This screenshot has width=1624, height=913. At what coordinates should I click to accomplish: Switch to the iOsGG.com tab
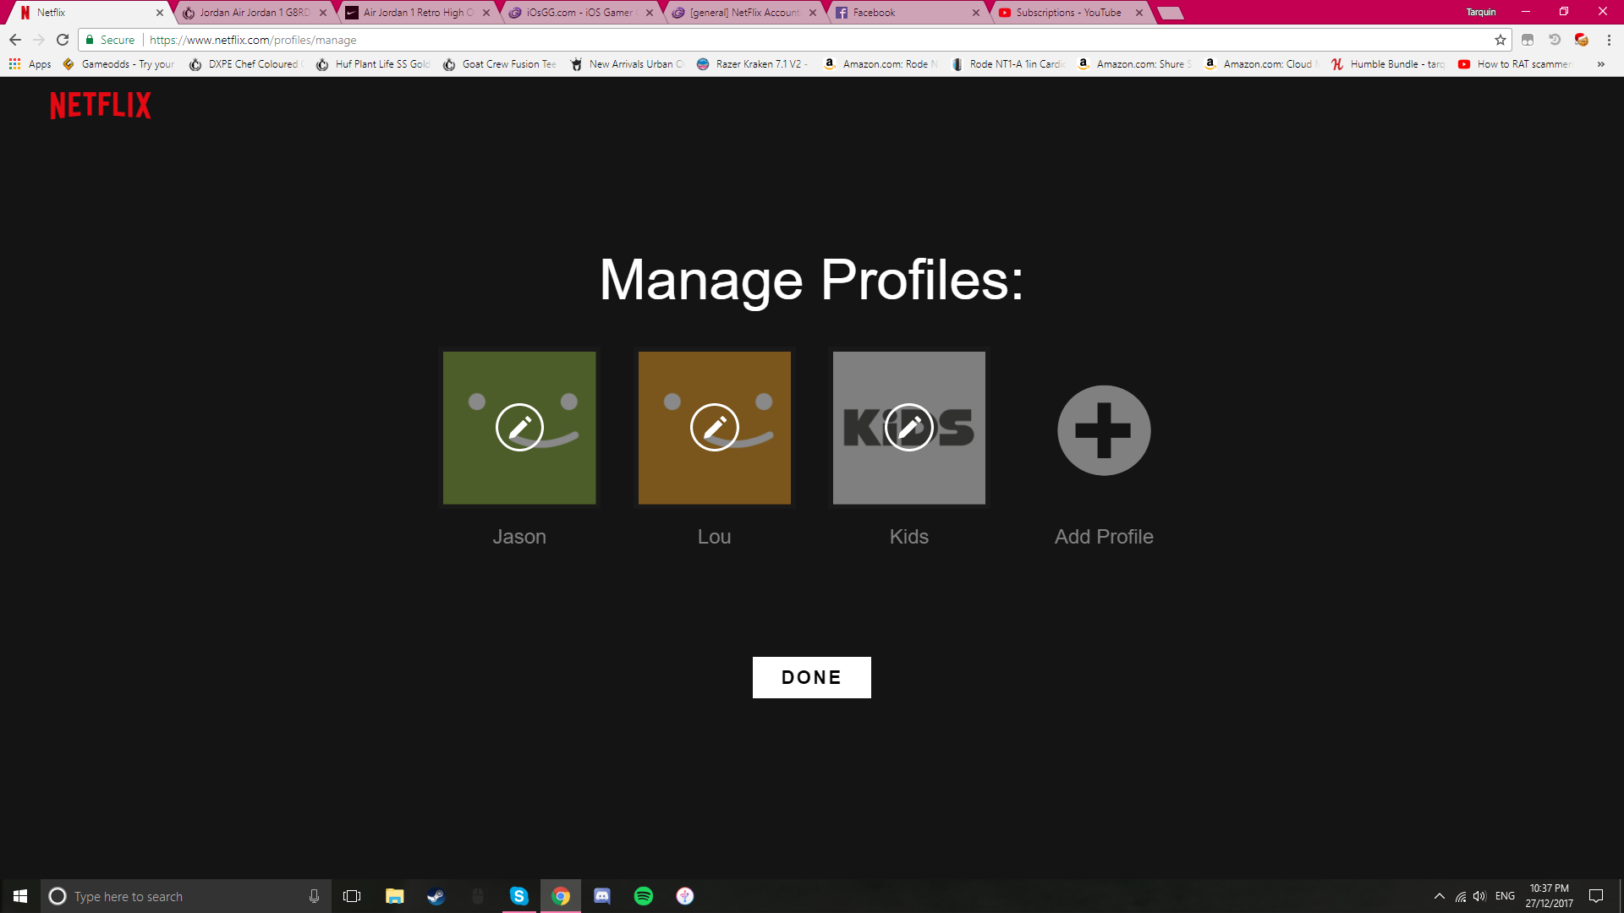(x=581, y=13)
